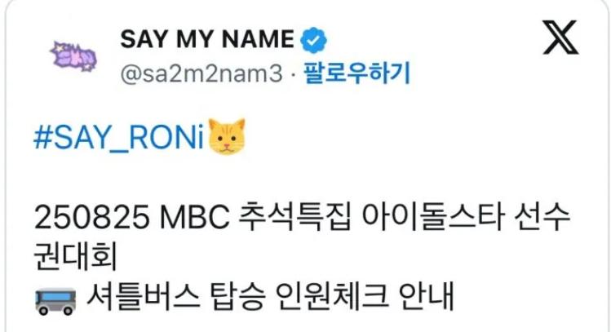Open the #SAY_RONi hashtag
611x332 pixels.
point(119,138)
